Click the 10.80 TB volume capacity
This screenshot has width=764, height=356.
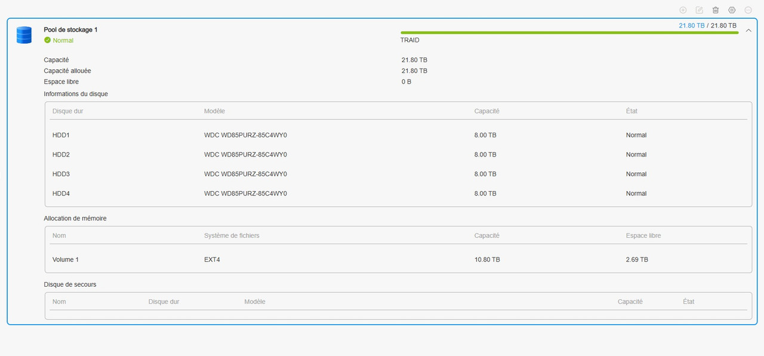click(487, 260)
